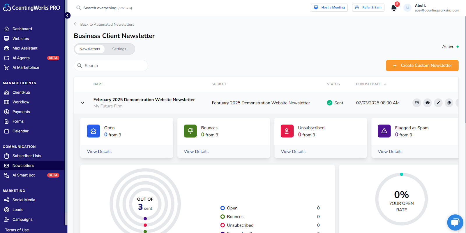Click the Forms document icon
Screen dimensions: 466x233
pyautogui.click(x=7, y=121)
